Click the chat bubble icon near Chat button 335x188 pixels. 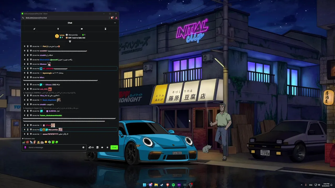point(102,148)
